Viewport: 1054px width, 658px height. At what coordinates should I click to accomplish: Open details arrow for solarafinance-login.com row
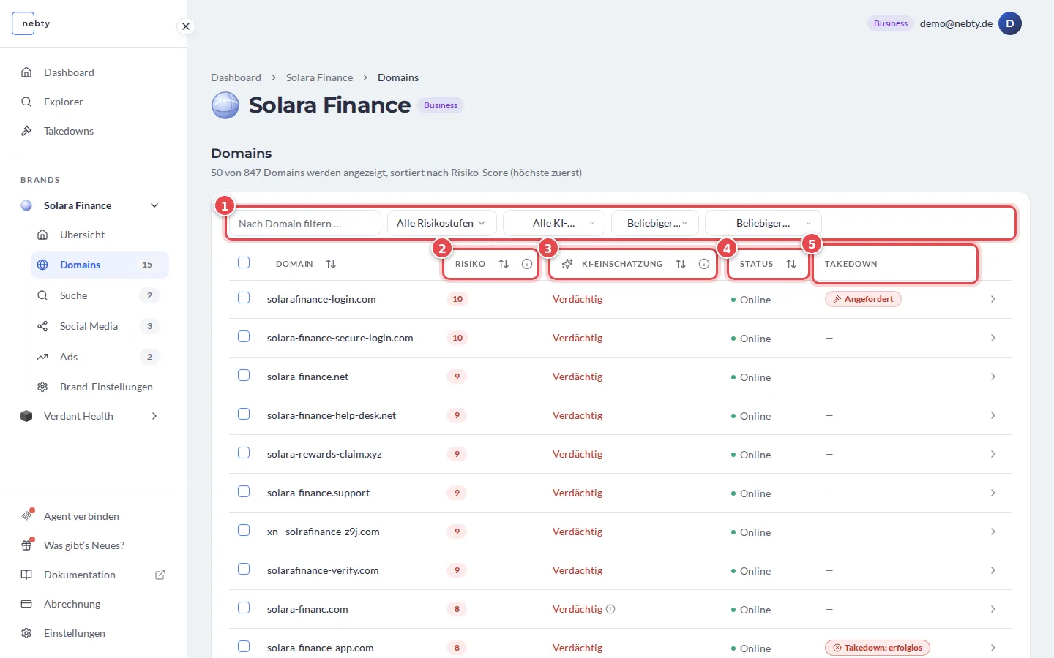[x=993, y=299]
